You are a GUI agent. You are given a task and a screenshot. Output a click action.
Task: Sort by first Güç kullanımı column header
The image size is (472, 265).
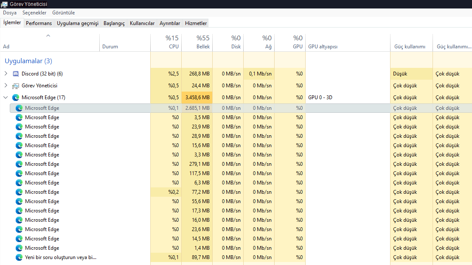(411, 43)
